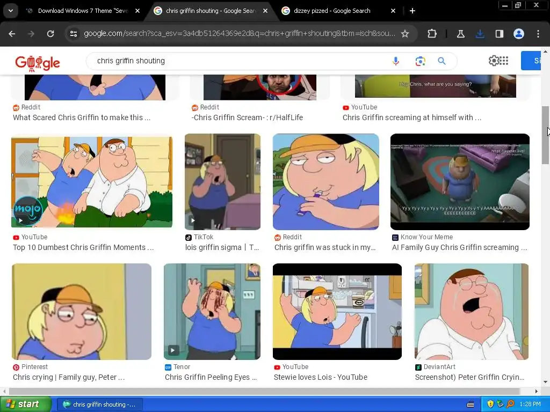Show downloads in Chrome toolbar
The height and width of the screenshot is (412, 550).
[480, 34]
